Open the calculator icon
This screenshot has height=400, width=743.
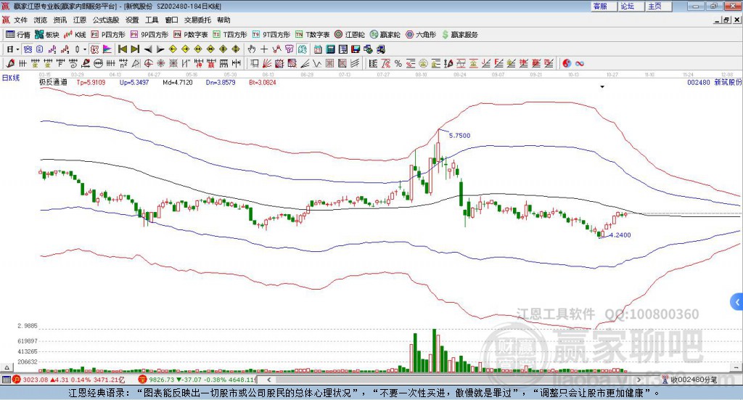coord(330,49)
